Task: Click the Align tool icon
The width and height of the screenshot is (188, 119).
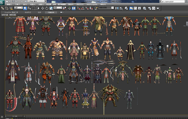Action: click(x=121, y=8)
